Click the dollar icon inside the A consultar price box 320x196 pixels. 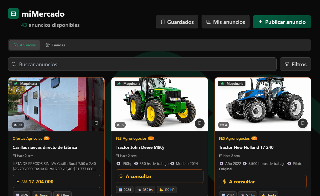pyautogui.click(x=121, y=176)
